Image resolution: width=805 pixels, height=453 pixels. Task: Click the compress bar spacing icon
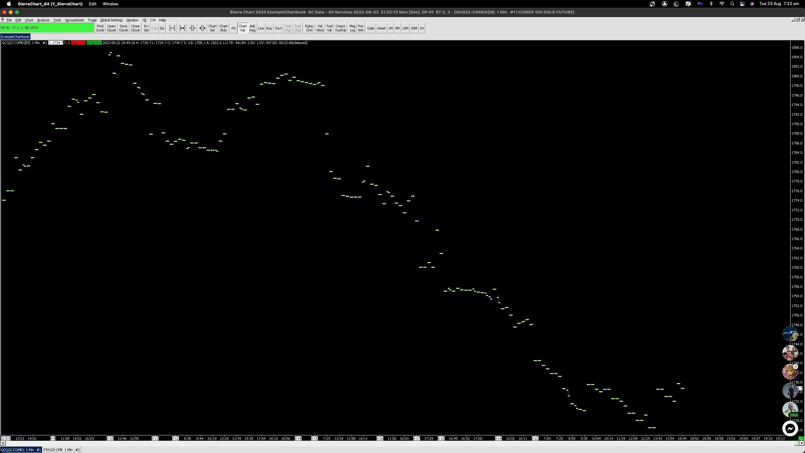pos(182,28)
